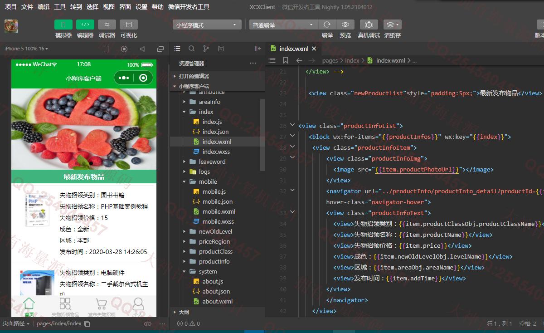The height and width of the screenshot is (333, 544).
Task: Open the 页面路径 dropdown in status bar
Action: pyautogui.click(x=16, y=323)
